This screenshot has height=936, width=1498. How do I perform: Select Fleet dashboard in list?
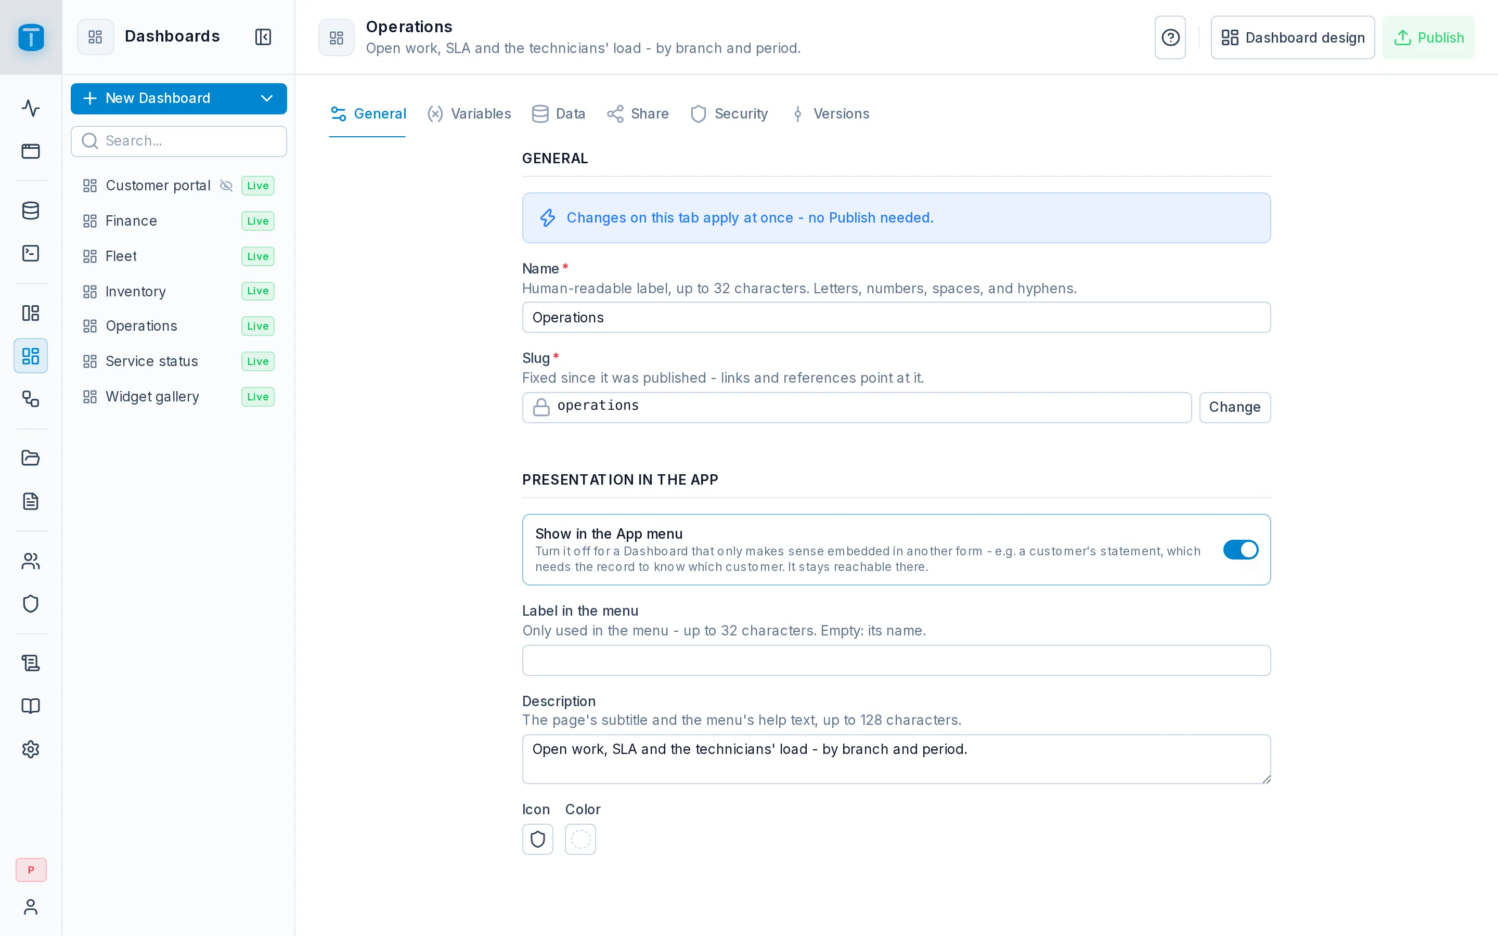pos(179,256)
